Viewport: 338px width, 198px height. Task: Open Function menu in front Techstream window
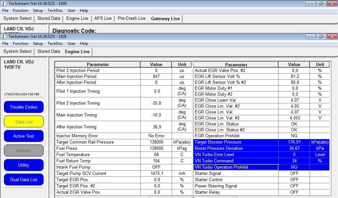[x=20, y=44]
